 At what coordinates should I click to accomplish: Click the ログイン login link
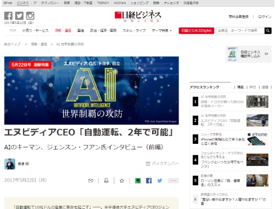pyautogui.click(x=265, y=17)
